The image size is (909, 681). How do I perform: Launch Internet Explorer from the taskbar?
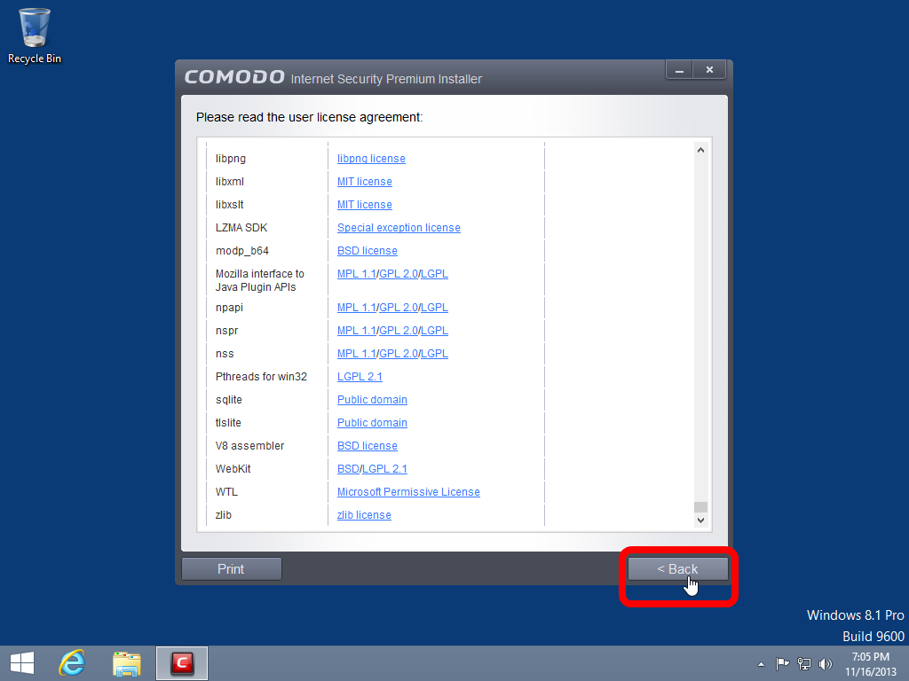(73, 663)
